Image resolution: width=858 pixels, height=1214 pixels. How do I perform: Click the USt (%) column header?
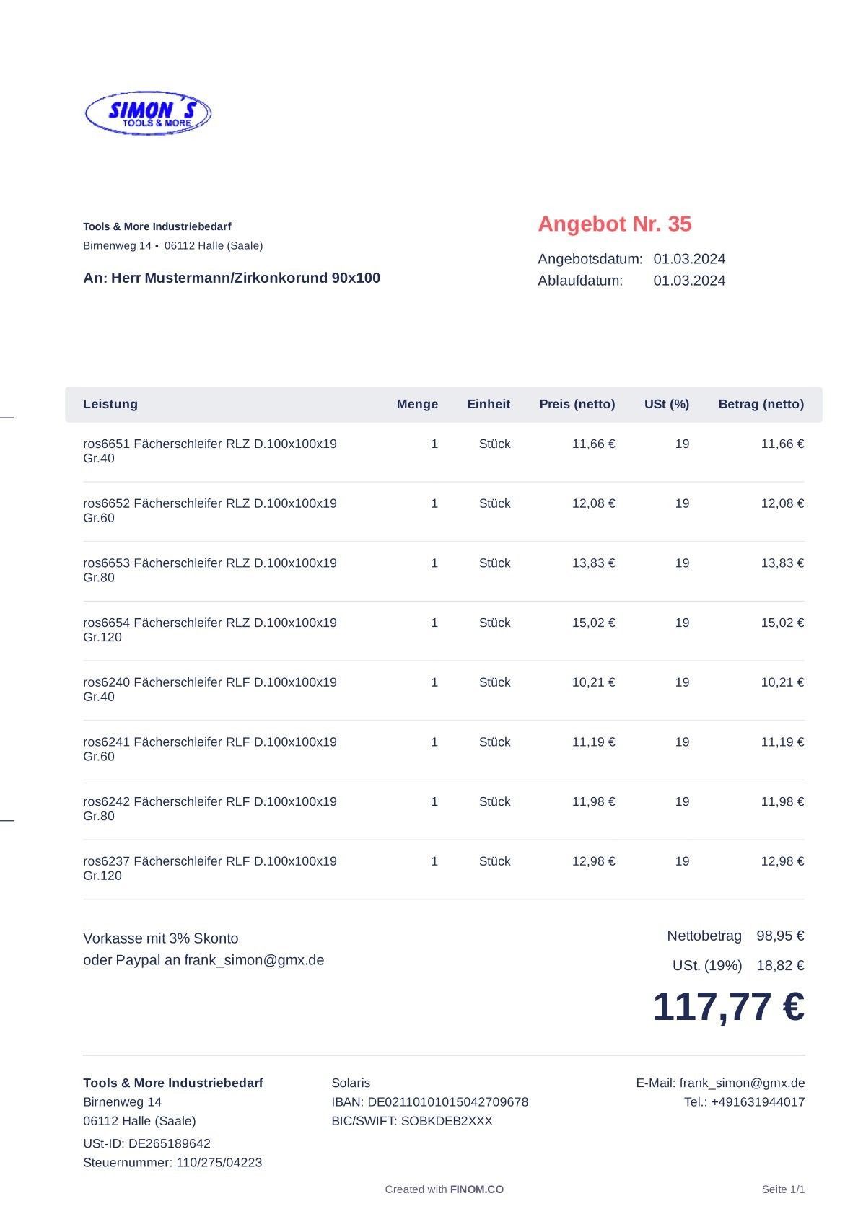point(666,404)
